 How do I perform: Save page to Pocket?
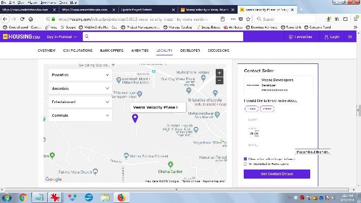[241, 19]
